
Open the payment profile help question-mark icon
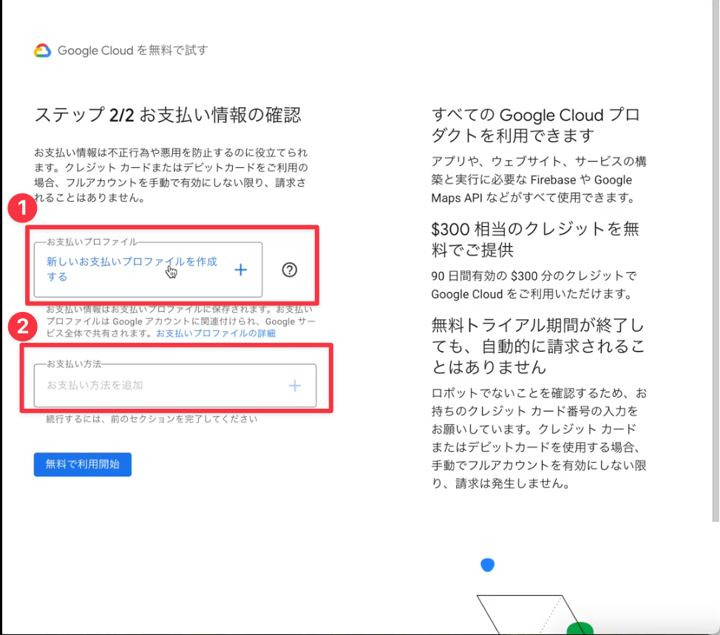pyautogui.click(x=289, y=270)
